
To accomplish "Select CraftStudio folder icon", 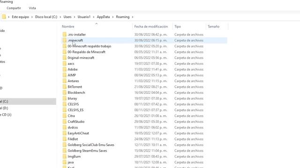I will (x=65, y=121).
